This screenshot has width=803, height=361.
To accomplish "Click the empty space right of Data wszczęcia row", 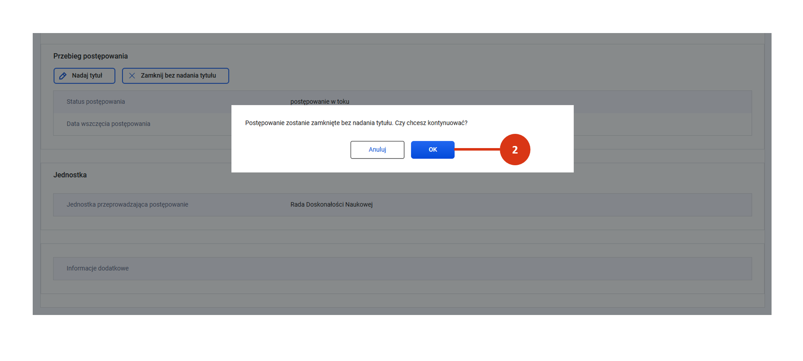I will point(663,124).
